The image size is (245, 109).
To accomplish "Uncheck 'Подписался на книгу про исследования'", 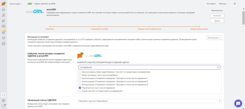I will (80, 88).
